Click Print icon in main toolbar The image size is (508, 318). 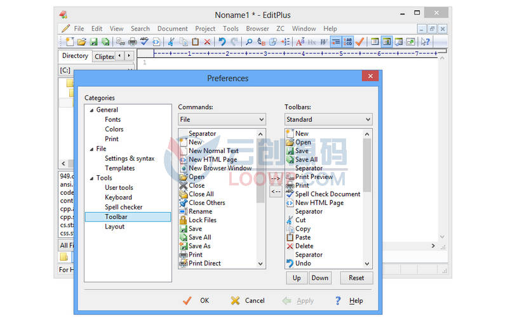[x=133, y=42]
